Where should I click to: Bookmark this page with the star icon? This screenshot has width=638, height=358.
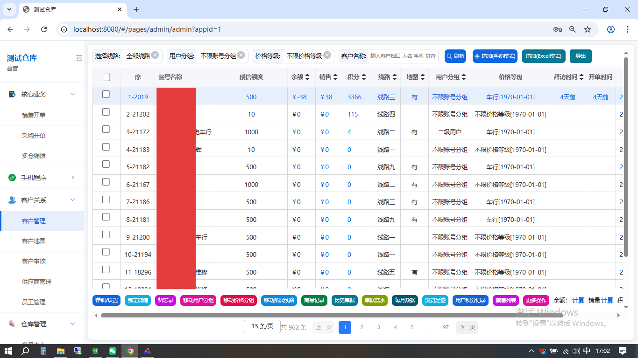(588, 29)
